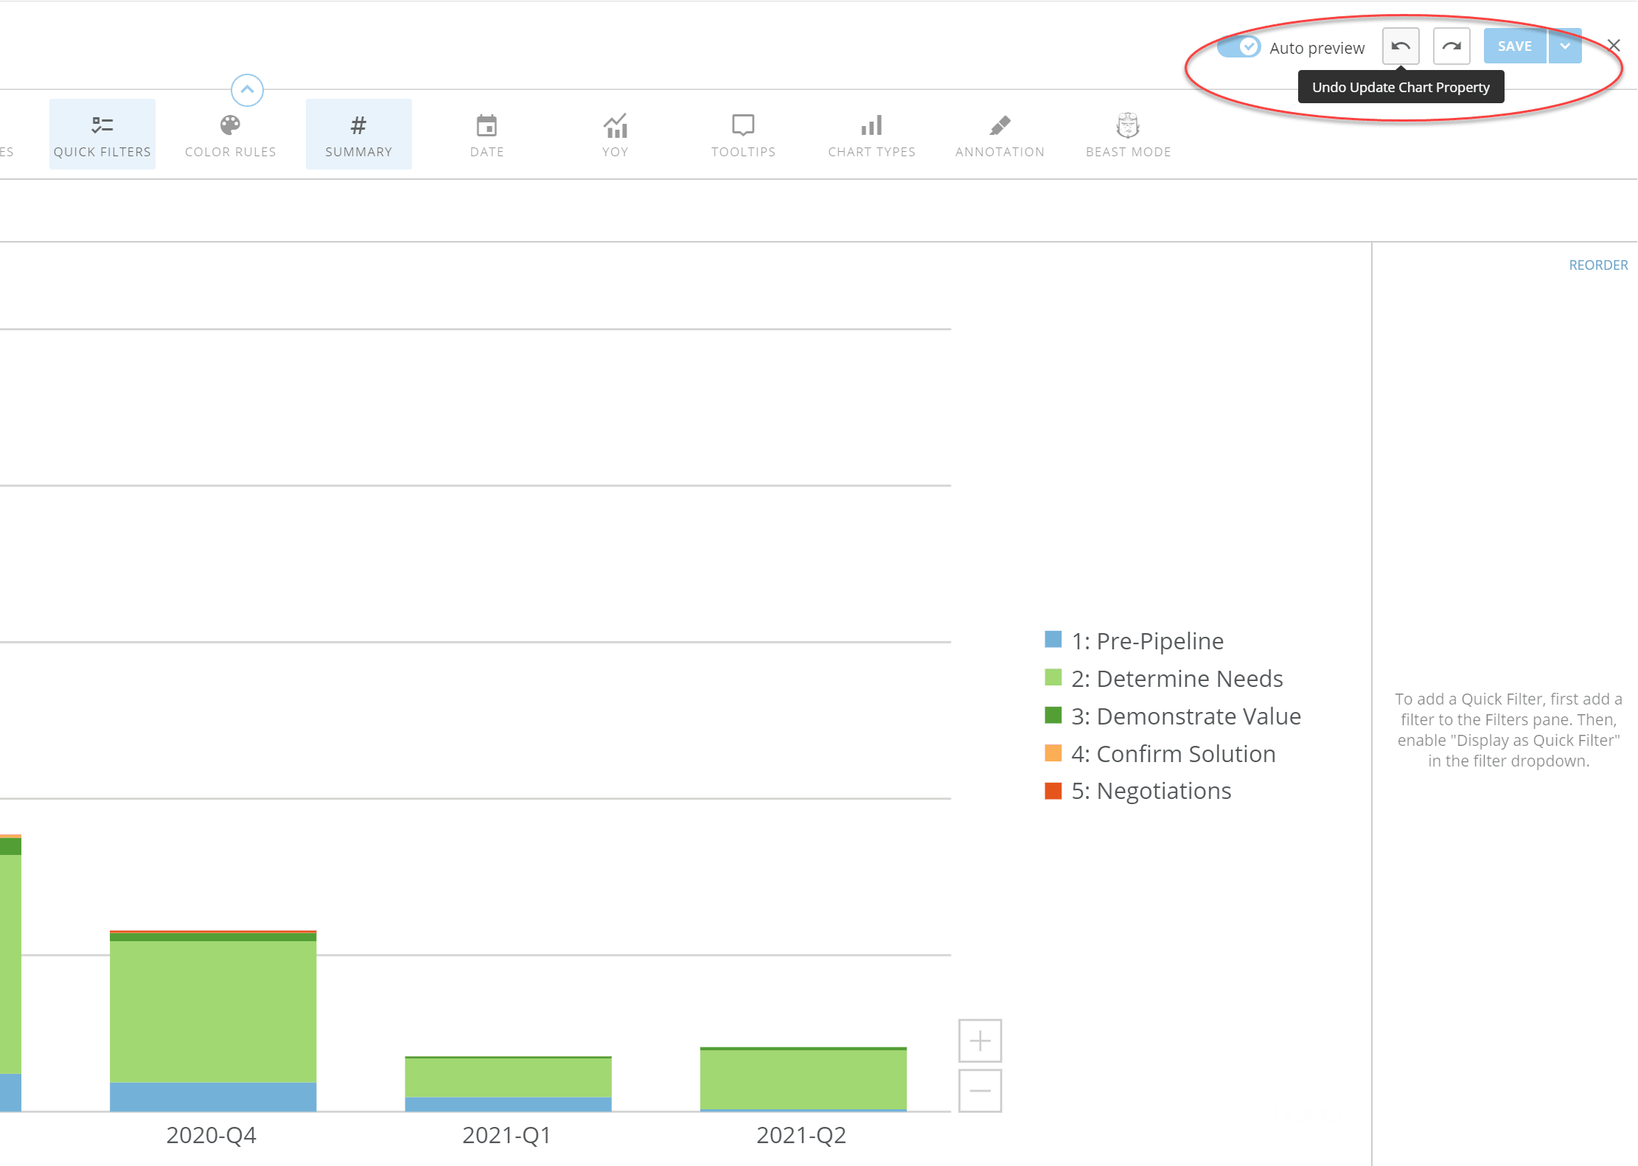Image resolution: width=1638 pixels, height=1166 pixels.
Task: Click the Pre-Pipeline blue legend swatch
Action: click(x=1053, y=640)
